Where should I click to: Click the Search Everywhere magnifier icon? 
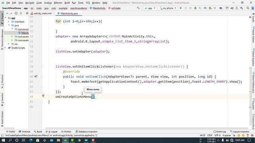tap(248, 8)
